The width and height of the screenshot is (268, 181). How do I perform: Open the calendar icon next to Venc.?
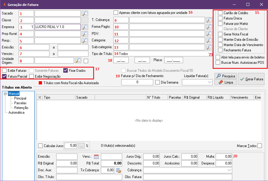click(96, 156)
